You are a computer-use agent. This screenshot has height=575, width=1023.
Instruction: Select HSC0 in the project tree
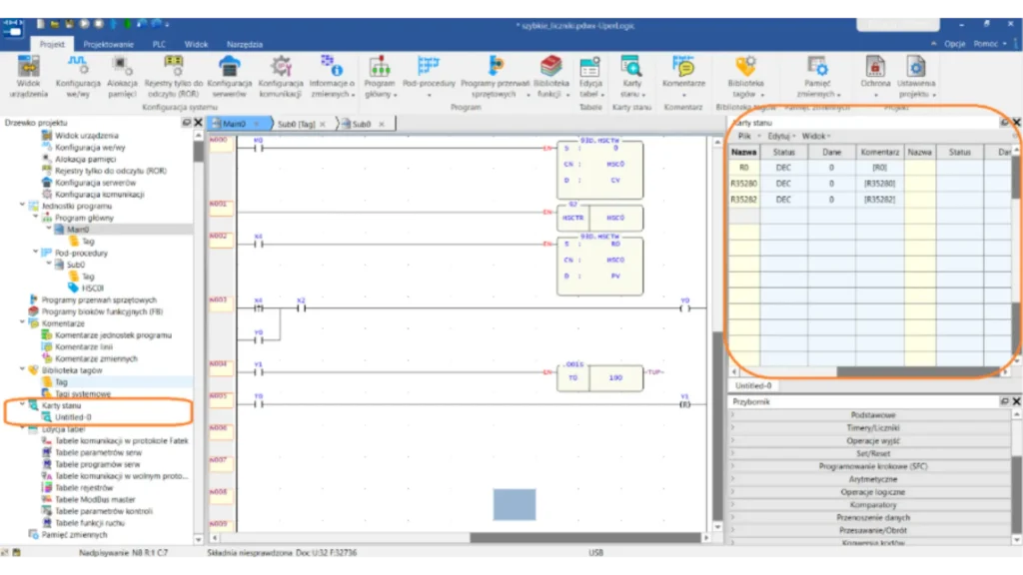(x=93, y=288)
